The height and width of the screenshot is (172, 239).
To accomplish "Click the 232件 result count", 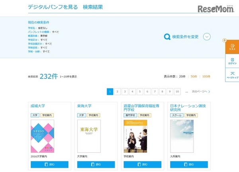I will (49, 76).
